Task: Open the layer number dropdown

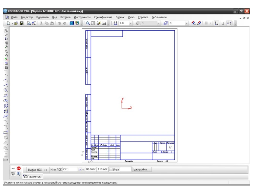Action: click(187, 23)
